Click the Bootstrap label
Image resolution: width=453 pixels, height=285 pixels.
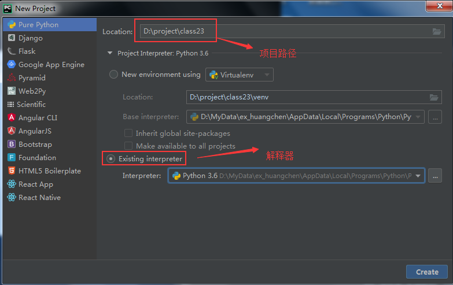click(x=35, y=145)
